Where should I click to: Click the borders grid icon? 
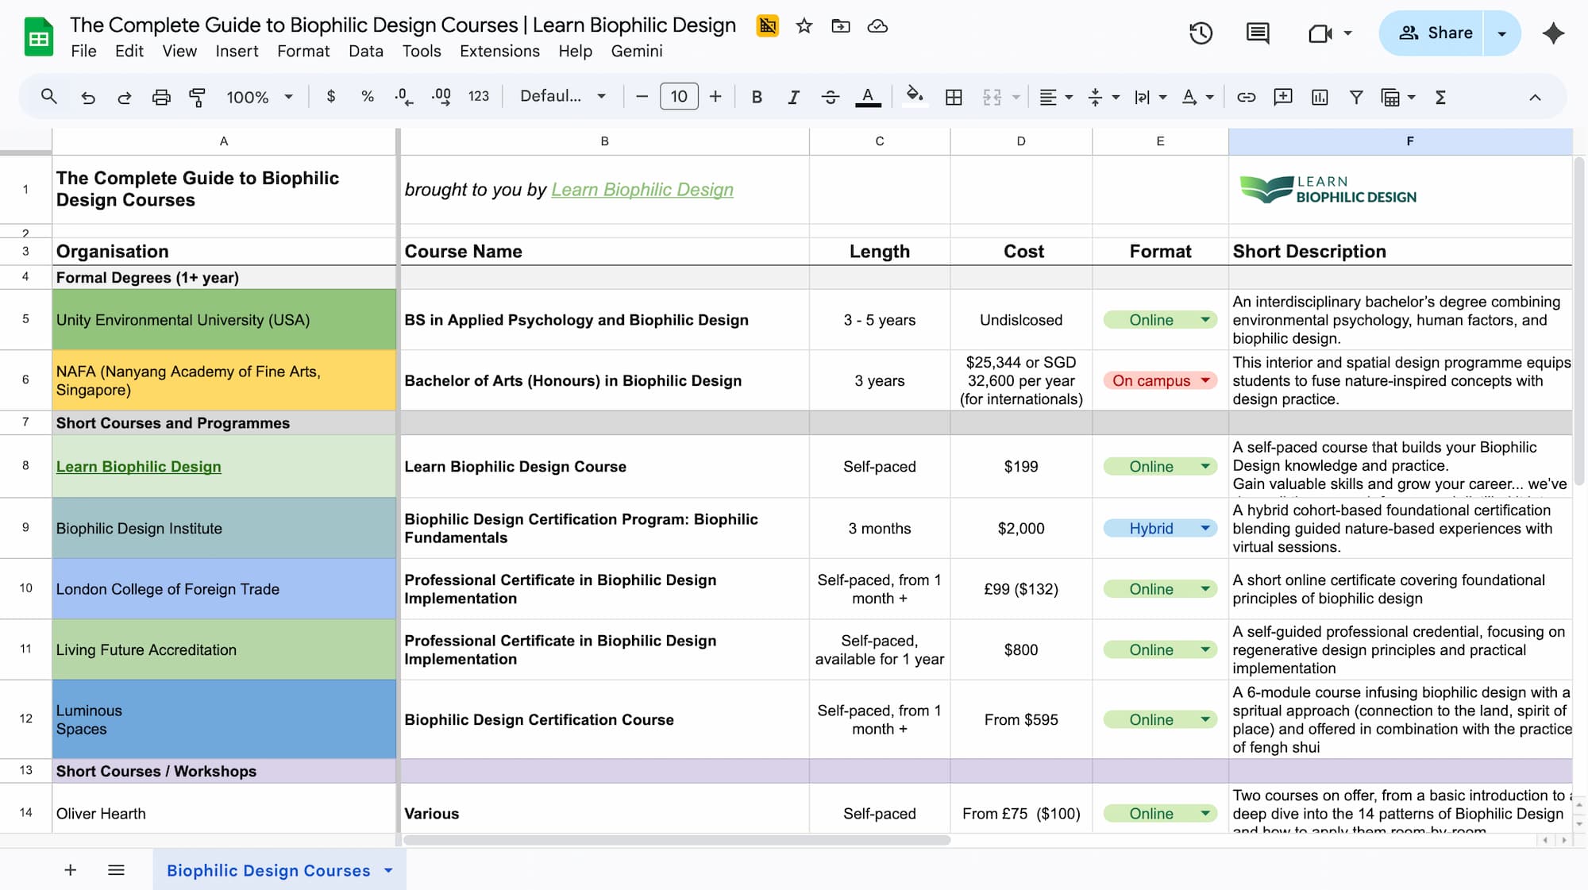(x=954, y=97)
